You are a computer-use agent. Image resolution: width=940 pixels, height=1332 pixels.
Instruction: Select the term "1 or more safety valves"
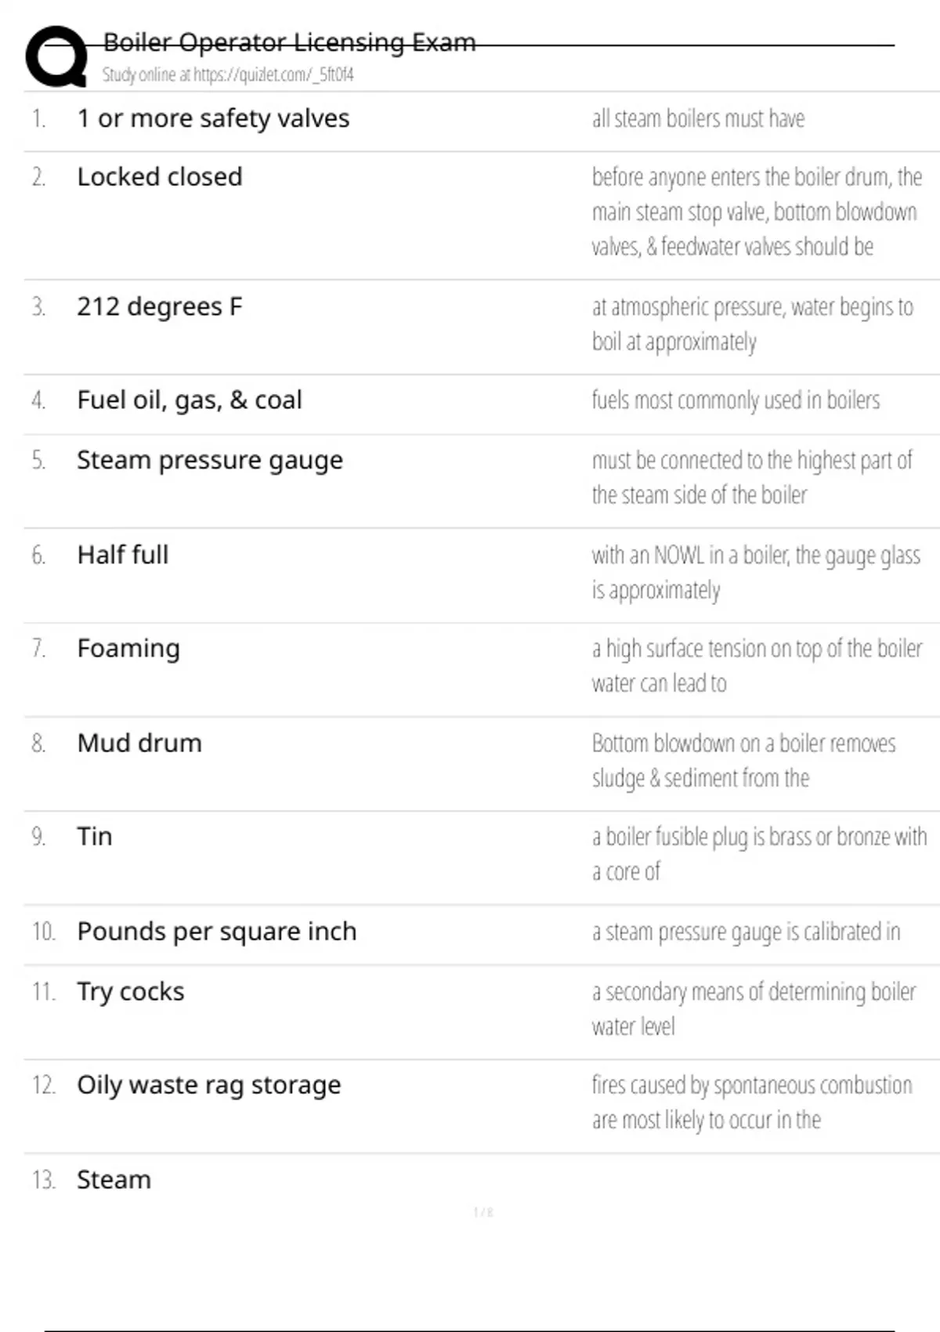213,118
